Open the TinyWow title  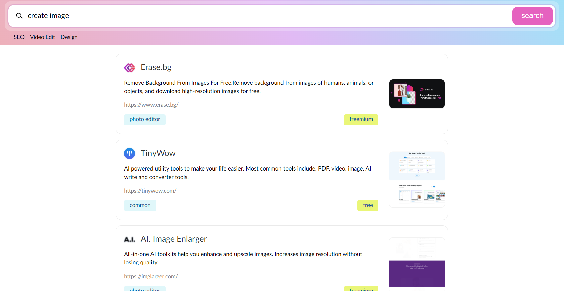click(x=158, y=153)
